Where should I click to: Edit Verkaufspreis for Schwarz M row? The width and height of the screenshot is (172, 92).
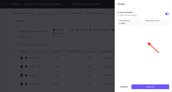point(58,67)
